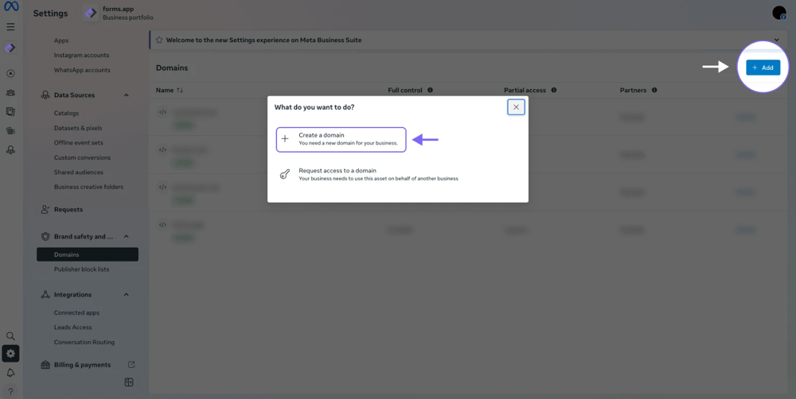Click the Partial access column header

(525, 91)
